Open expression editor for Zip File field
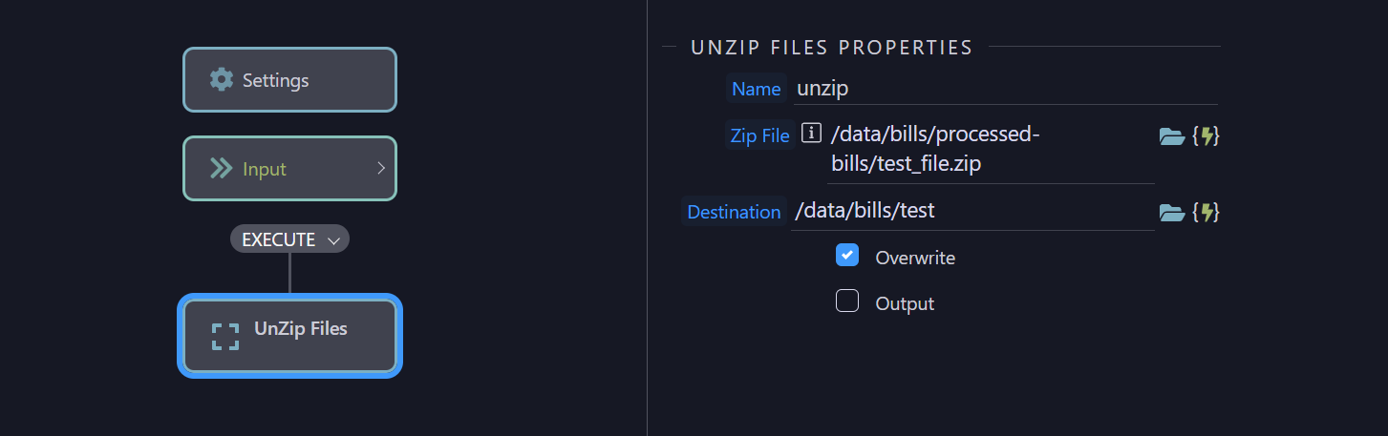This screenshot has height=436, width=1388. (x=1206, y=136)
